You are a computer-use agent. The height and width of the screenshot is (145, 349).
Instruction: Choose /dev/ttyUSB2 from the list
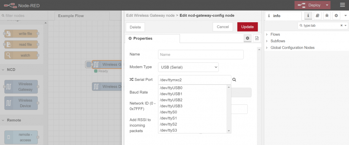[193, 100]
